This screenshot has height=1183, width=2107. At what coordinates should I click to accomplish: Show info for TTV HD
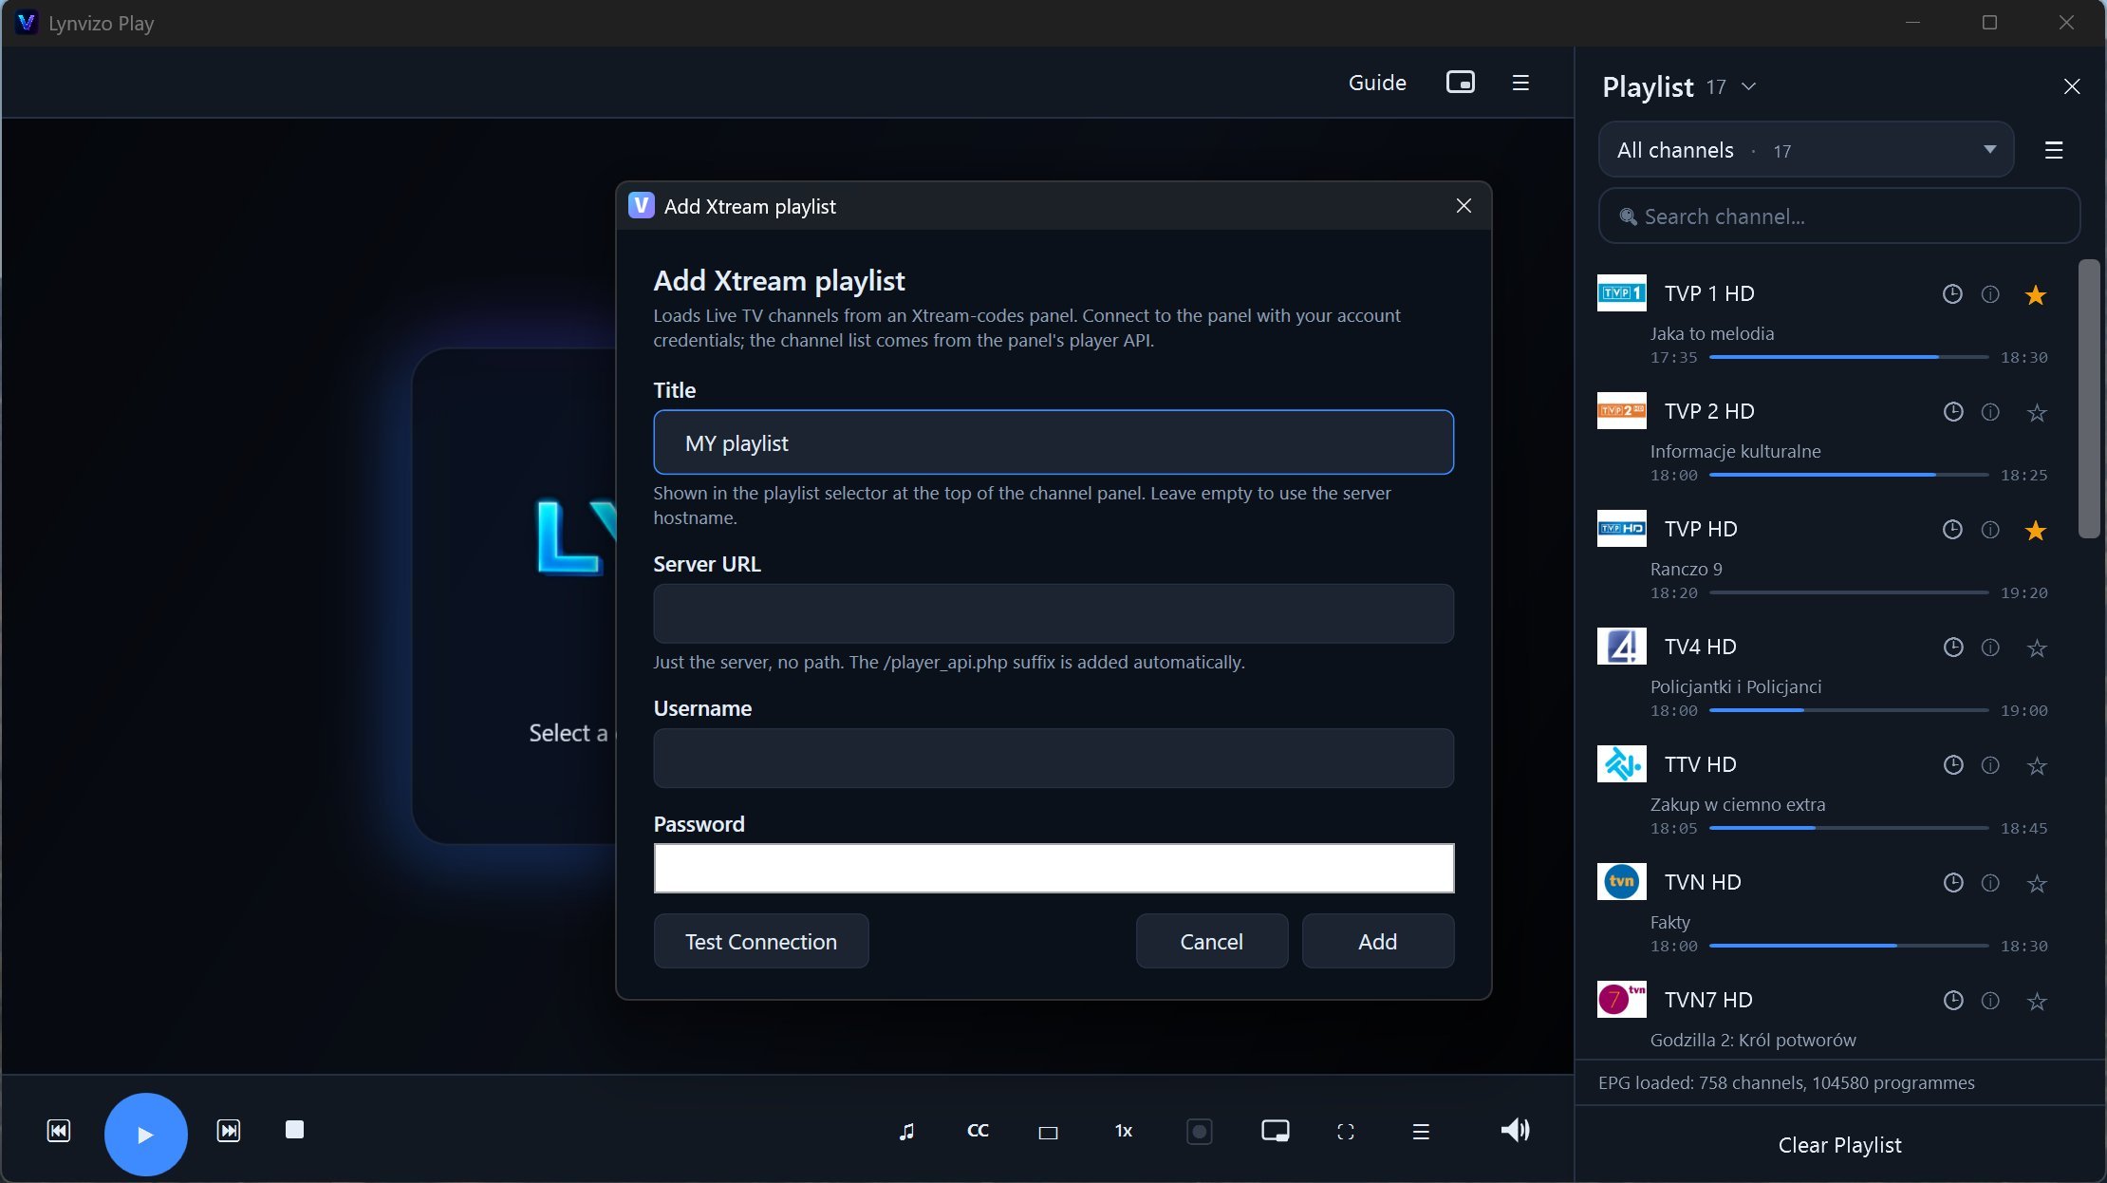1990,765
